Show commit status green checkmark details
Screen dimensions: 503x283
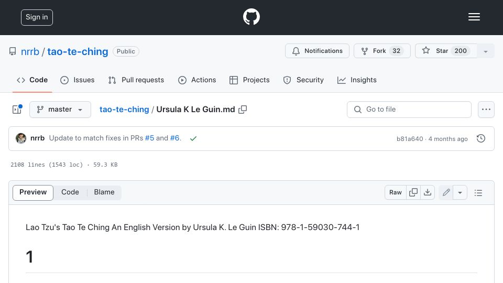click(x=193, y=138)
